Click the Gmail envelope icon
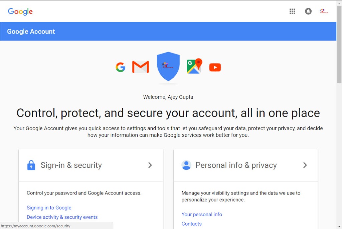Image resolution: width=342 pixels, height=229 pixels. pyautogui.click(x=141, y=67)
